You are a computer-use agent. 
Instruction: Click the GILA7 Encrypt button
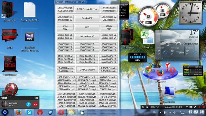[x=87, y=83]
